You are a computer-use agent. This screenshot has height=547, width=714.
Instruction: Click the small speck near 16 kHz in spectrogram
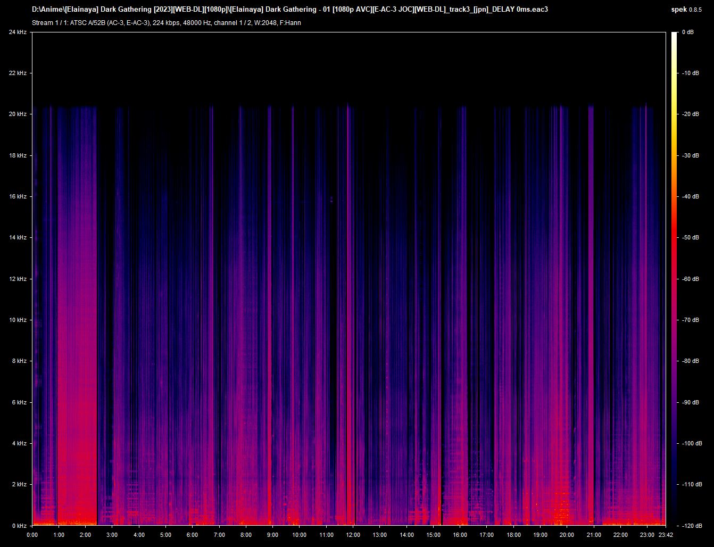[331, 200]
